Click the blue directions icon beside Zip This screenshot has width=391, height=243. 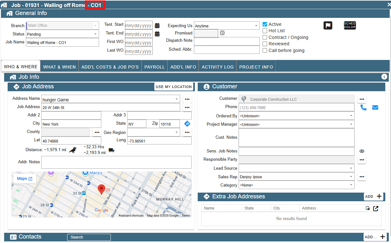pyautogui.click(x=187, y=123)
